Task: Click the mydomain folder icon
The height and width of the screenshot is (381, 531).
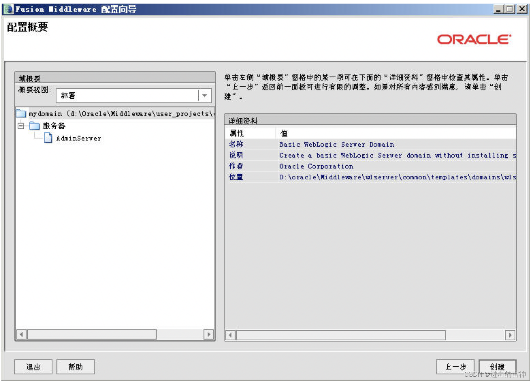Action: pos(21,114)
